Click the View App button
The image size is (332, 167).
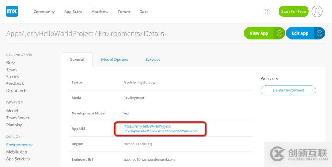click(259, 33)
